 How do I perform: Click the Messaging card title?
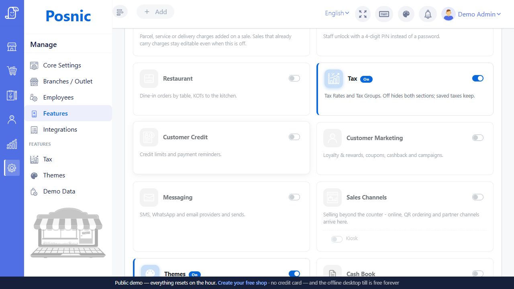coord(177,197)
